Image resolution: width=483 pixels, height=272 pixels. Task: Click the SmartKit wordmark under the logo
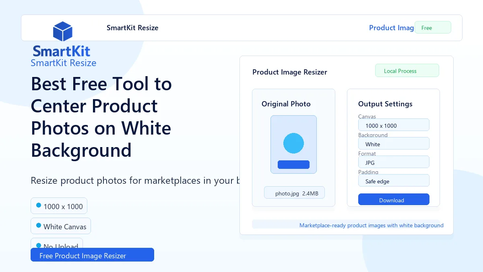pos(62,51)
